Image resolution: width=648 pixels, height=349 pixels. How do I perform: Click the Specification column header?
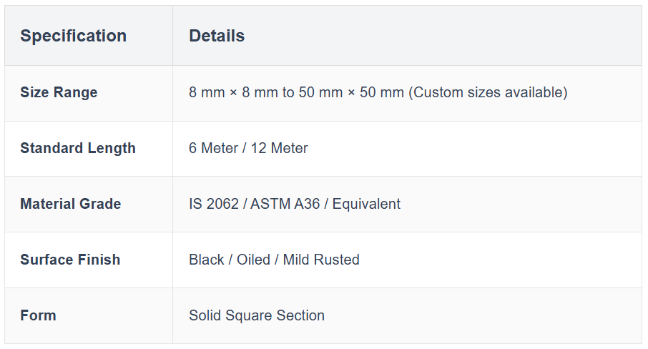[x=73, y=36]
